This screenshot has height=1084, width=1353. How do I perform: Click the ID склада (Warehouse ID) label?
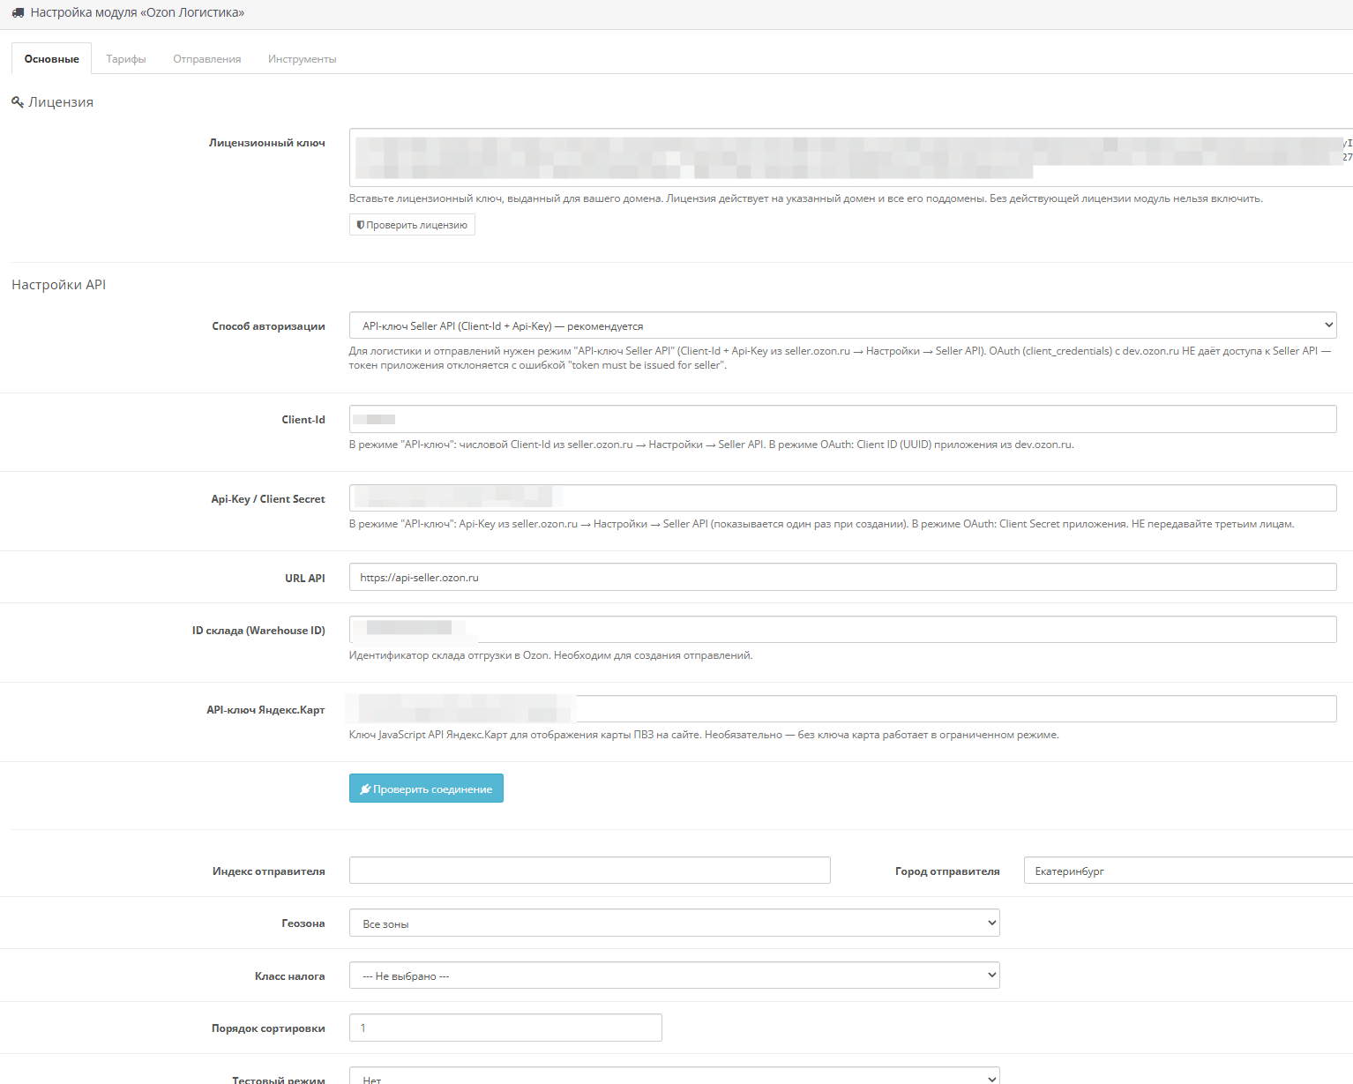258,631
